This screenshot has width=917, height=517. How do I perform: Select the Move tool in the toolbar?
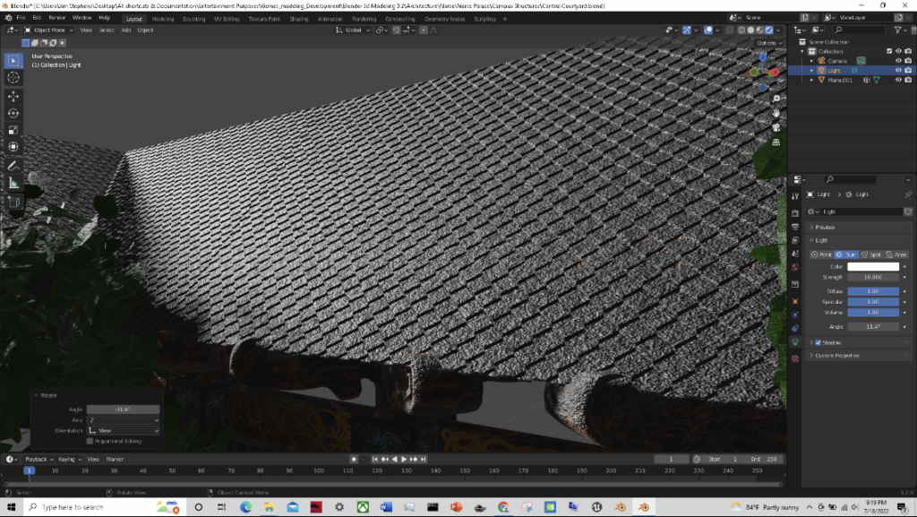click(13, 96)
